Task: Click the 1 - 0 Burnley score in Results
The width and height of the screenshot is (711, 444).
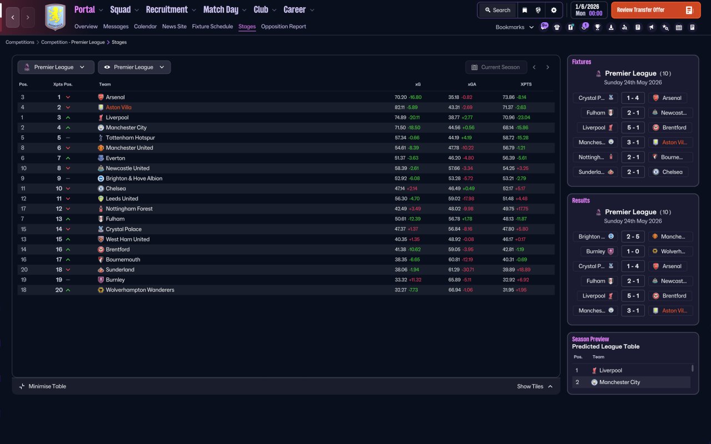Action: coord(633,251)
